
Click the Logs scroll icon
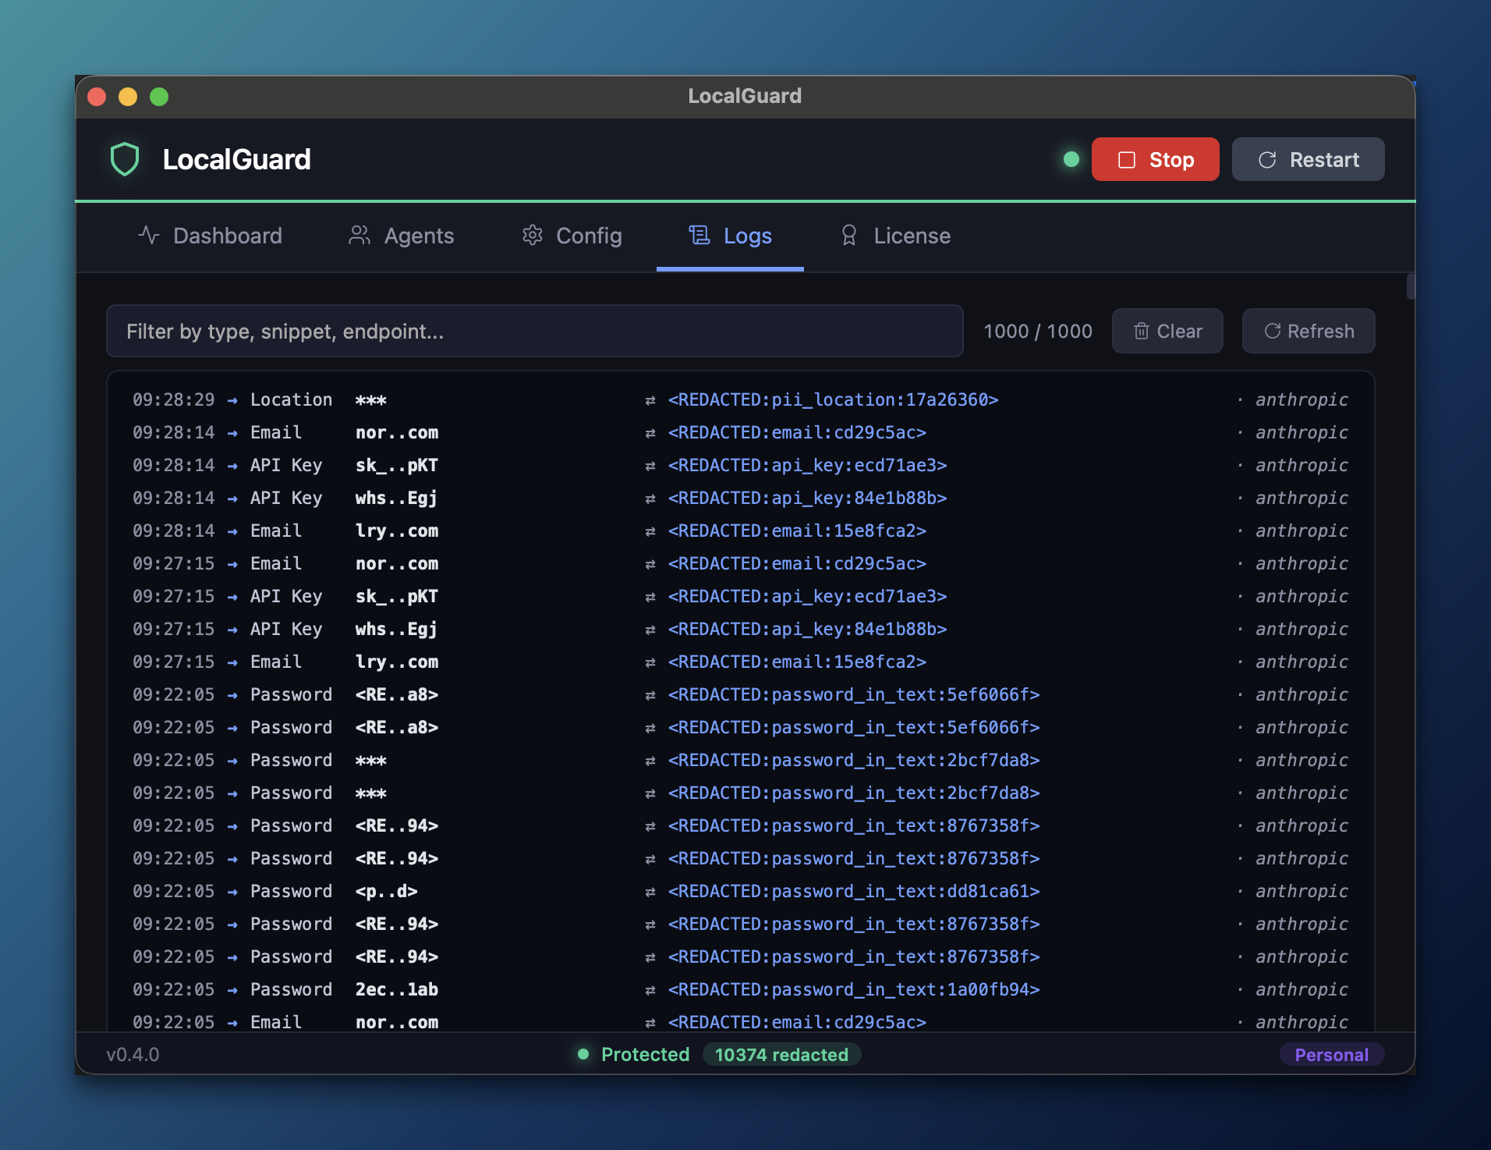click(699, 235)
